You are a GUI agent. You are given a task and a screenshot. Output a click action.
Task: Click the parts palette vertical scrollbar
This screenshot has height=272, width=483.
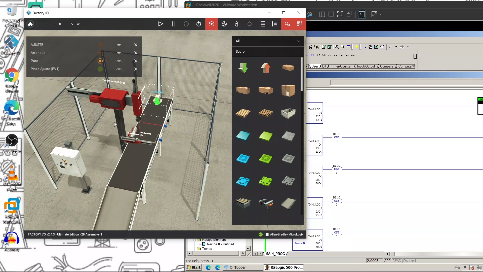pos(302,74)
